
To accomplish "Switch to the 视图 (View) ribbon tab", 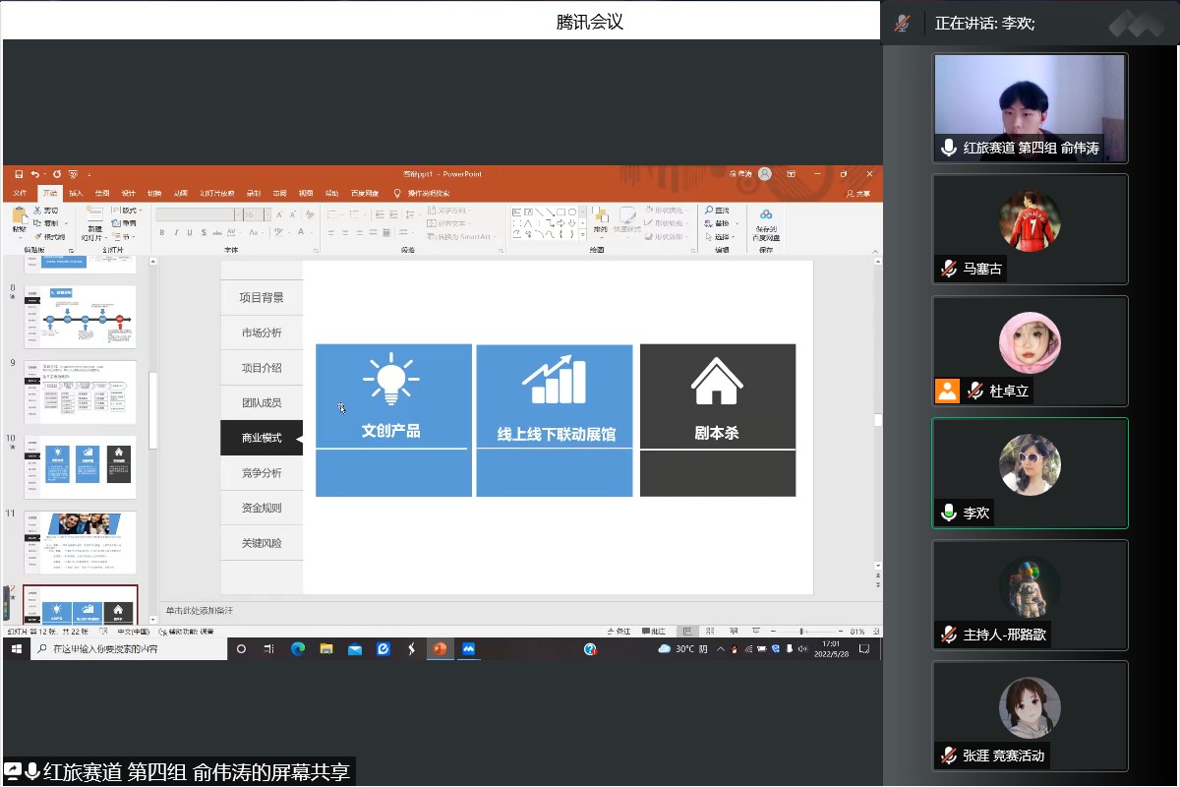I will pos(306,193).
